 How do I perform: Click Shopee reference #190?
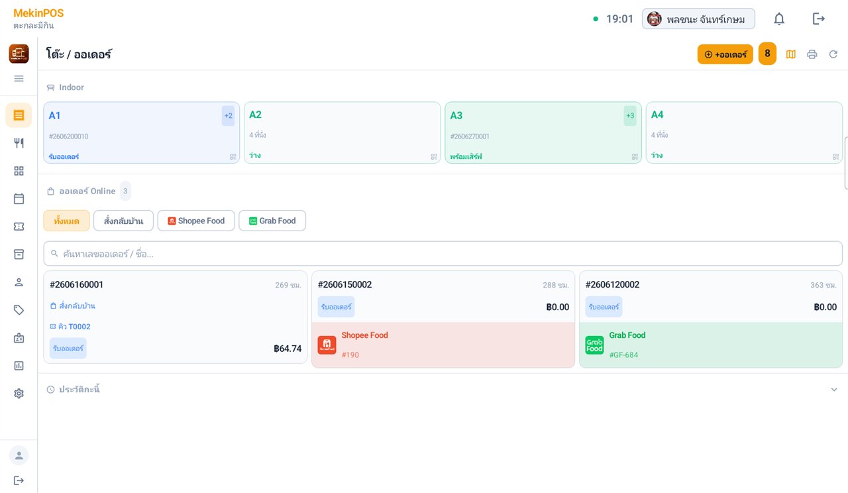click(x=350, y=355)
